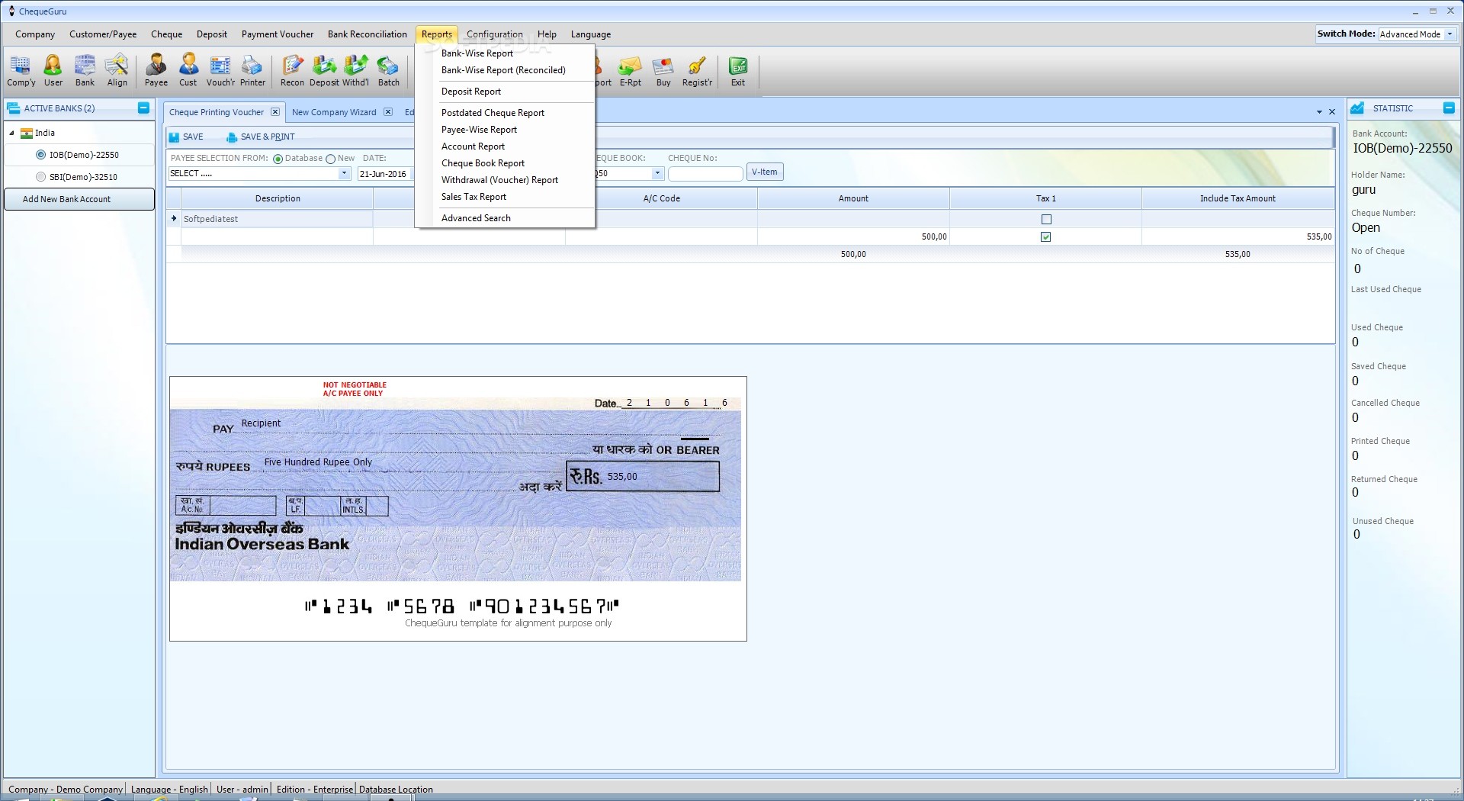Click the SAVE floppy icon button
Viewport: 1464px width, 801px height.
[x=186, y=137]
